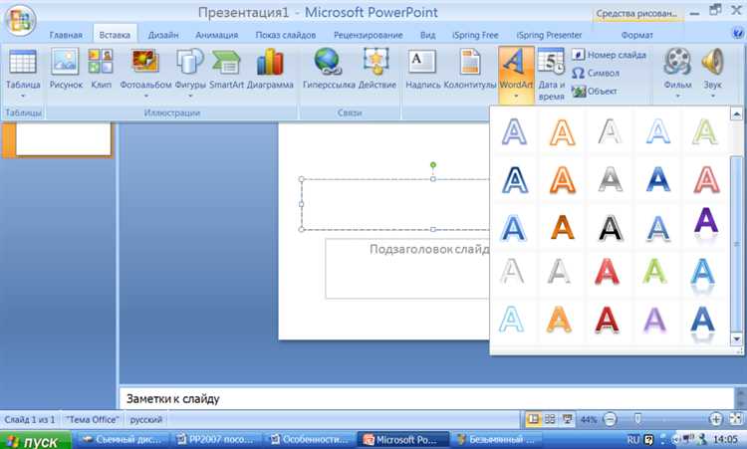Image resolution: width=747 pixels, height=449 pixels.
Task: Switch to normal view in status bar
Action: [534, 419]
